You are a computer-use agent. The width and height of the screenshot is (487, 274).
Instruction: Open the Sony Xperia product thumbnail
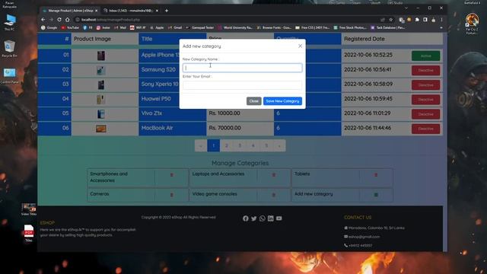pyautogui.click(x=101, y=84)
